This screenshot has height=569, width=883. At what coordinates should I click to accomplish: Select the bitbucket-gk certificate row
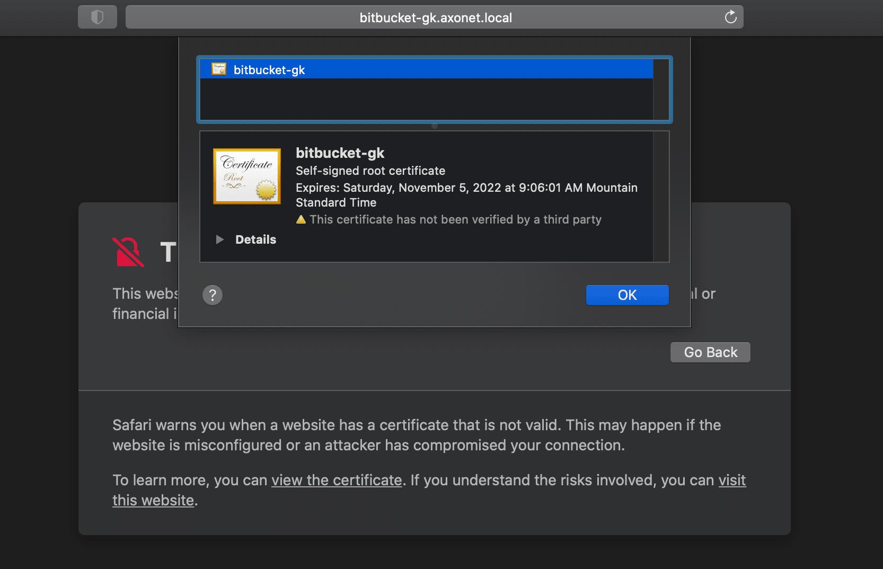point(424,69)
